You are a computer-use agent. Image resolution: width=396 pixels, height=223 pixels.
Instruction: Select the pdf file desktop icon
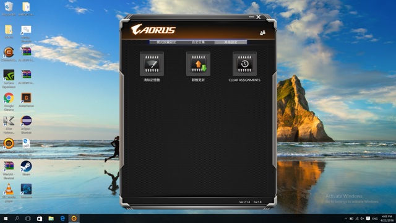click(26, 147)
